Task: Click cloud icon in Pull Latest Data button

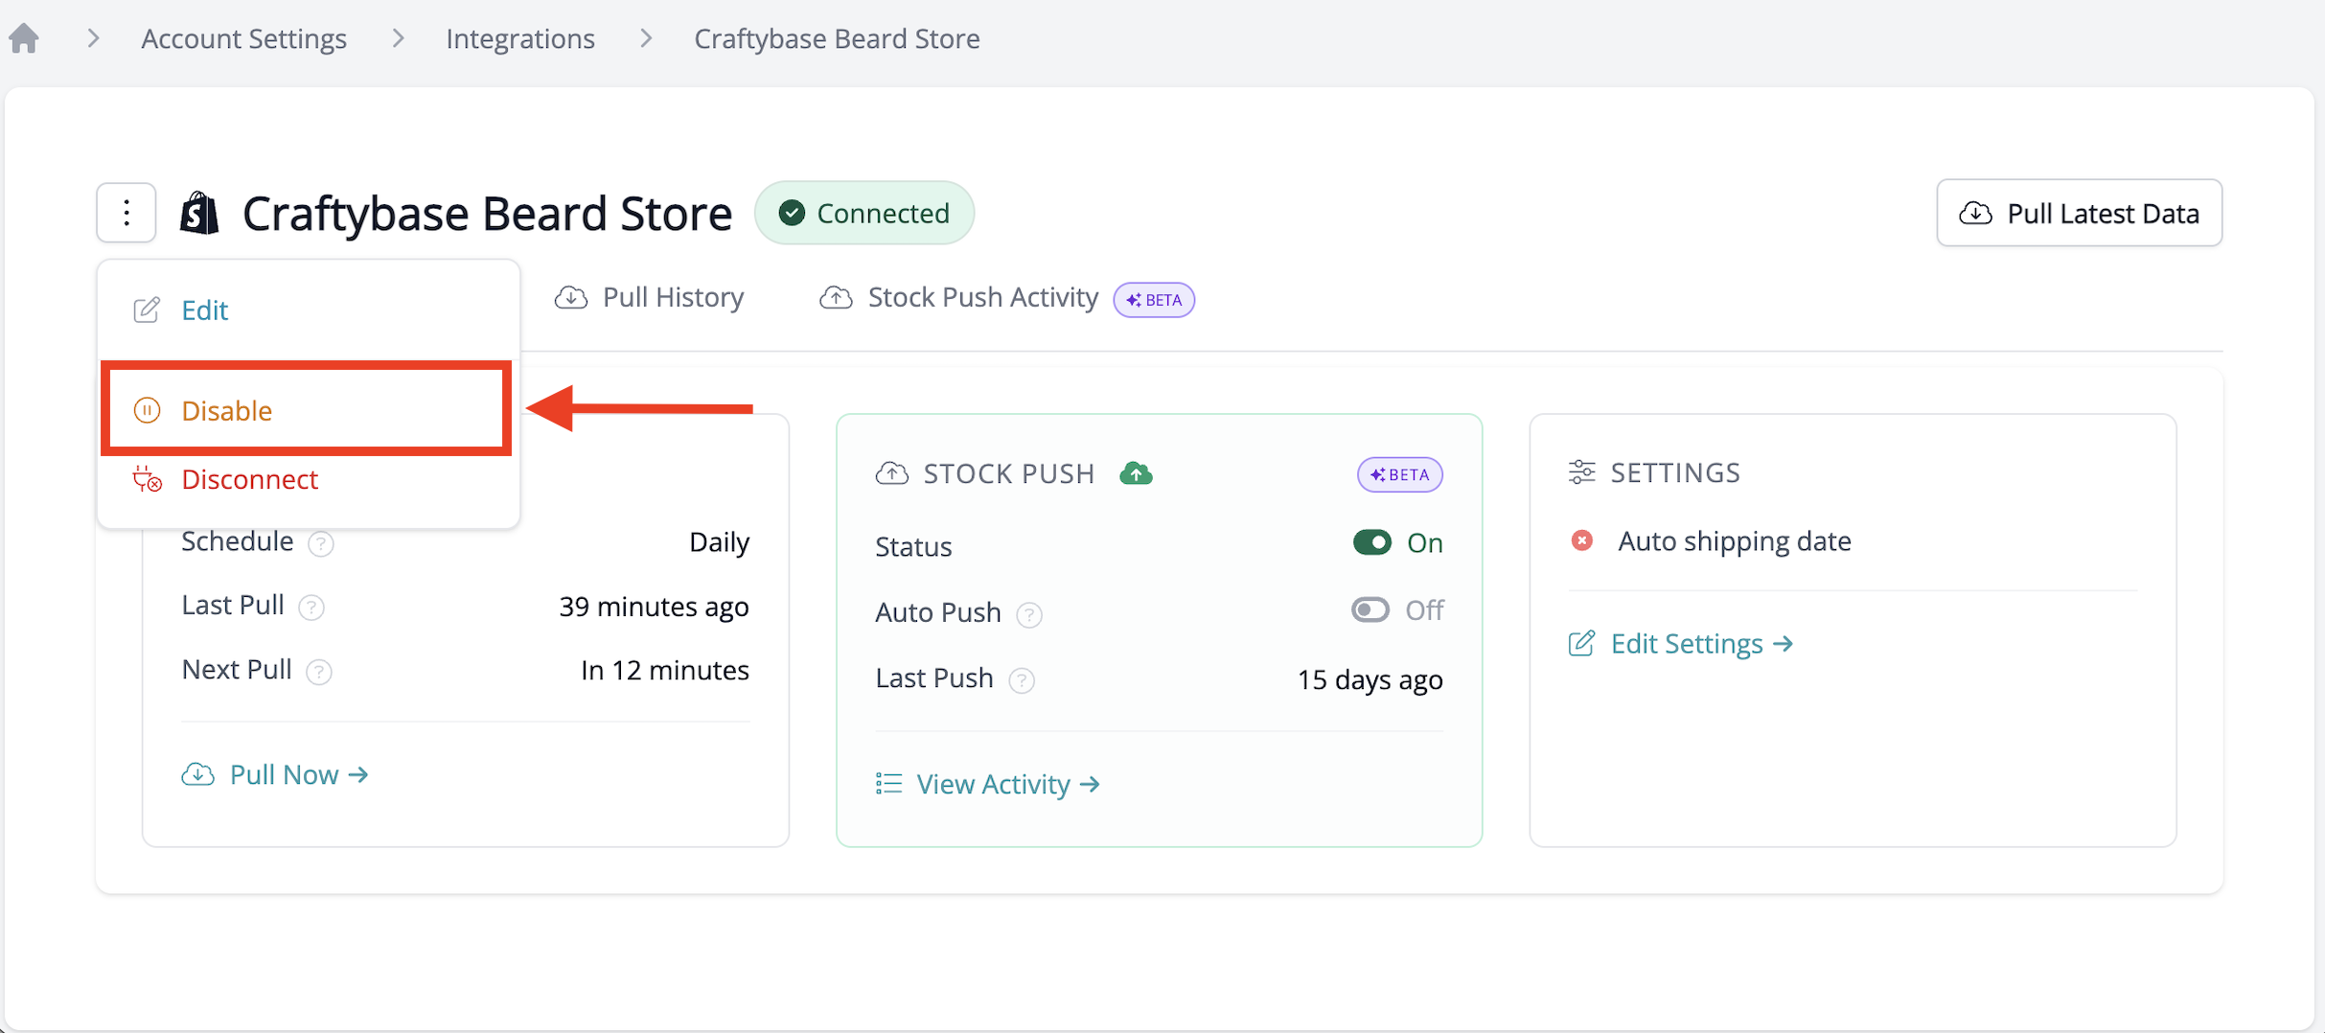Action: (x=1975, y=213)
